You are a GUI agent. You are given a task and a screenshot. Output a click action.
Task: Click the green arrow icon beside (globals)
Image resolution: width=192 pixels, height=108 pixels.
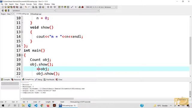(x=5, y=10)
